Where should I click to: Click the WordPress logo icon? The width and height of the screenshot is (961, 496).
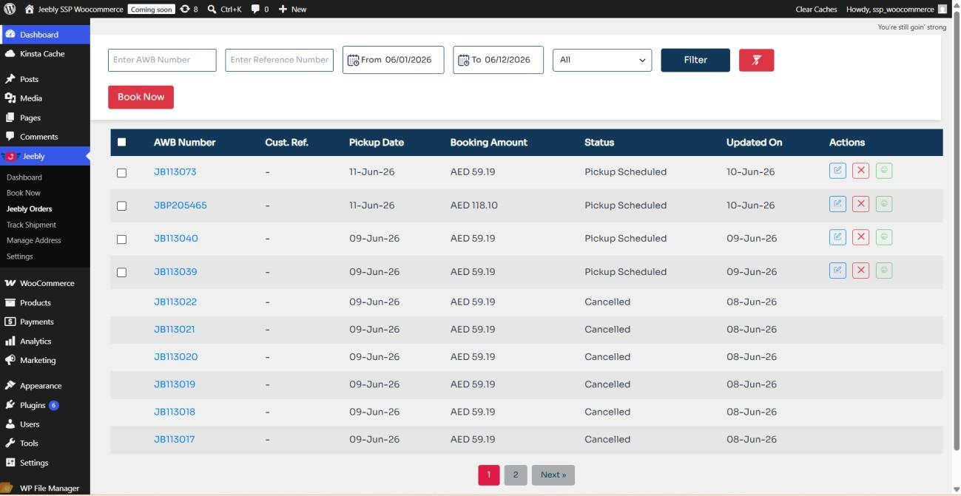[10, 9]
